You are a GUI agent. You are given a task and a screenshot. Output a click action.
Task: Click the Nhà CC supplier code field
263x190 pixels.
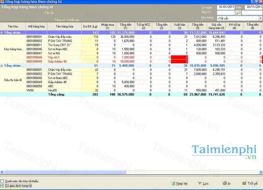[225, 13]
